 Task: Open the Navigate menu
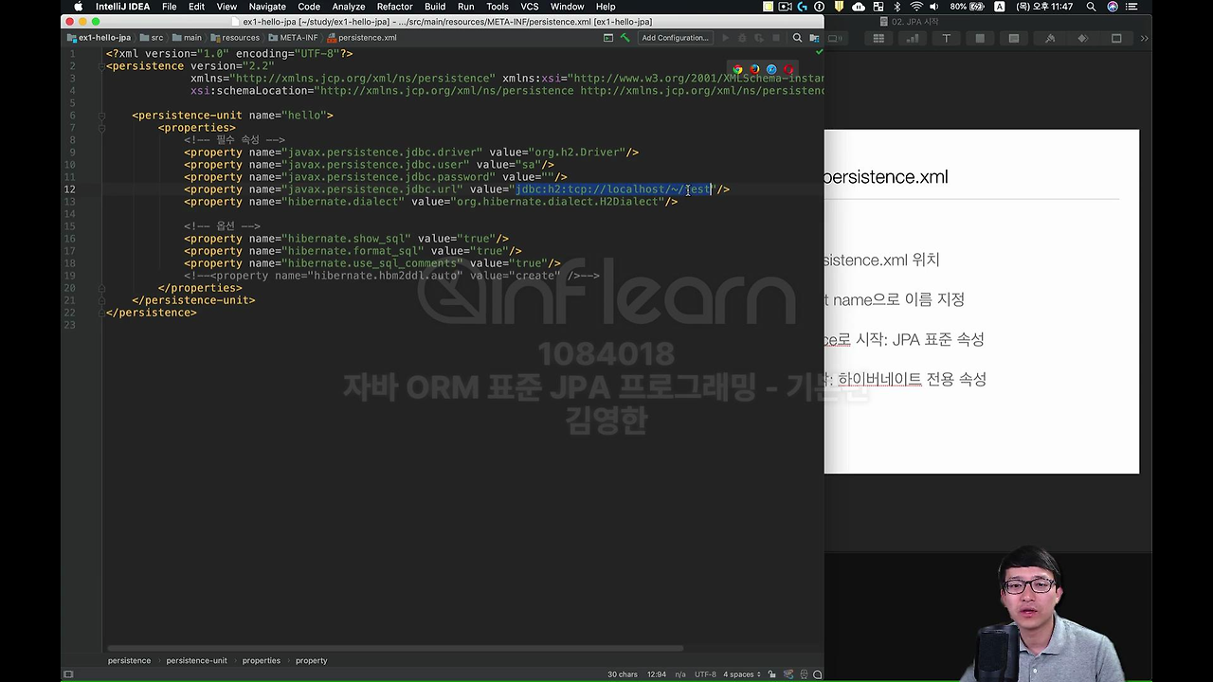point(267,7)
